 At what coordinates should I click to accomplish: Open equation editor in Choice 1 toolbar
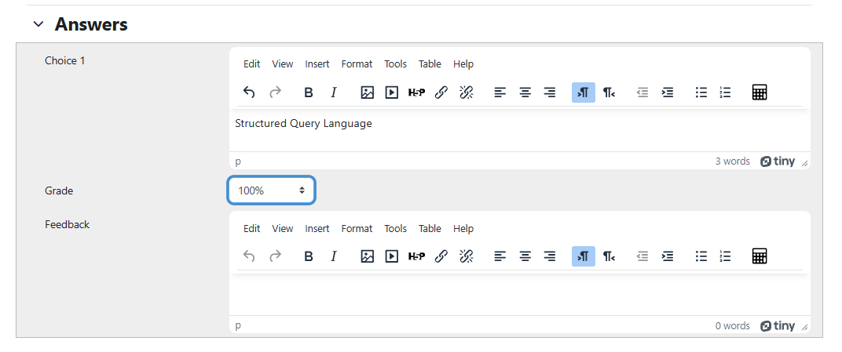coord(759,93)
